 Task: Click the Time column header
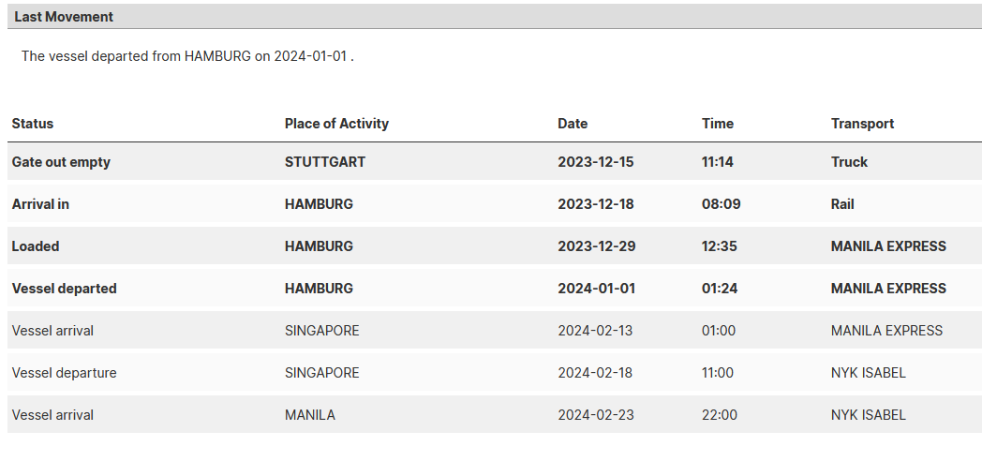coord(717,124)
